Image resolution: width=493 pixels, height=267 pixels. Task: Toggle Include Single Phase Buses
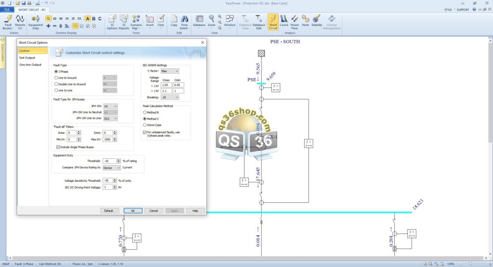click(x=58, y=147)
